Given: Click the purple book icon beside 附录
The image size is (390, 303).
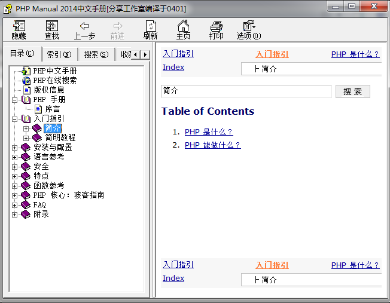Looking at the screenshot, I should pos(26,215).
